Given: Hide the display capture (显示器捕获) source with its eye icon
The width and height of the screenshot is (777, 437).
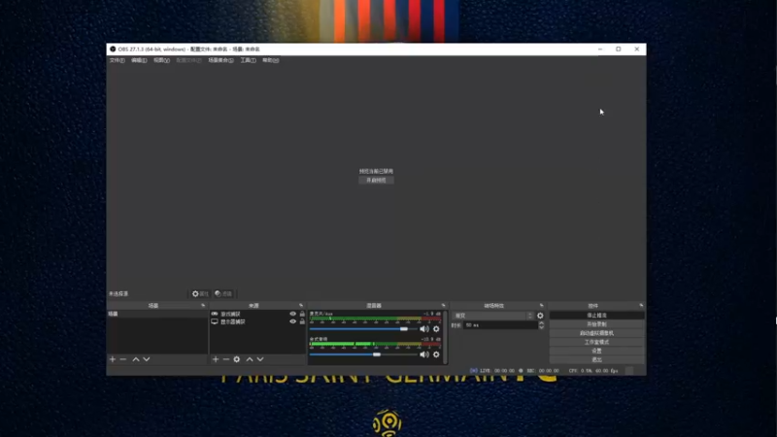Looking at the screenshot, I should (x=293, y=321).
